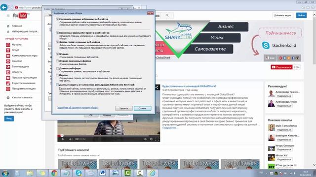Open Mister Xal channel
Image resolution: width=316 pixels, height=177 pixels.
281,155
